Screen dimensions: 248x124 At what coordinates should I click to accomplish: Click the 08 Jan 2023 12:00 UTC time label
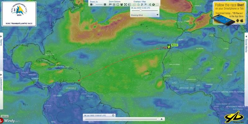[x=95, y=115]
